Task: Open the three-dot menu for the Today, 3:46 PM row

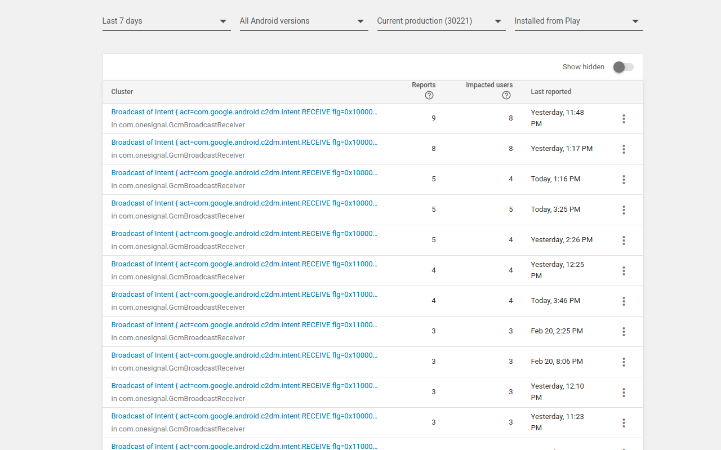Action: (624, 301)
